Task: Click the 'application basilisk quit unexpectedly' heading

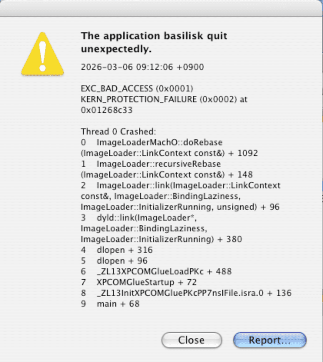Action: (154, 42)
